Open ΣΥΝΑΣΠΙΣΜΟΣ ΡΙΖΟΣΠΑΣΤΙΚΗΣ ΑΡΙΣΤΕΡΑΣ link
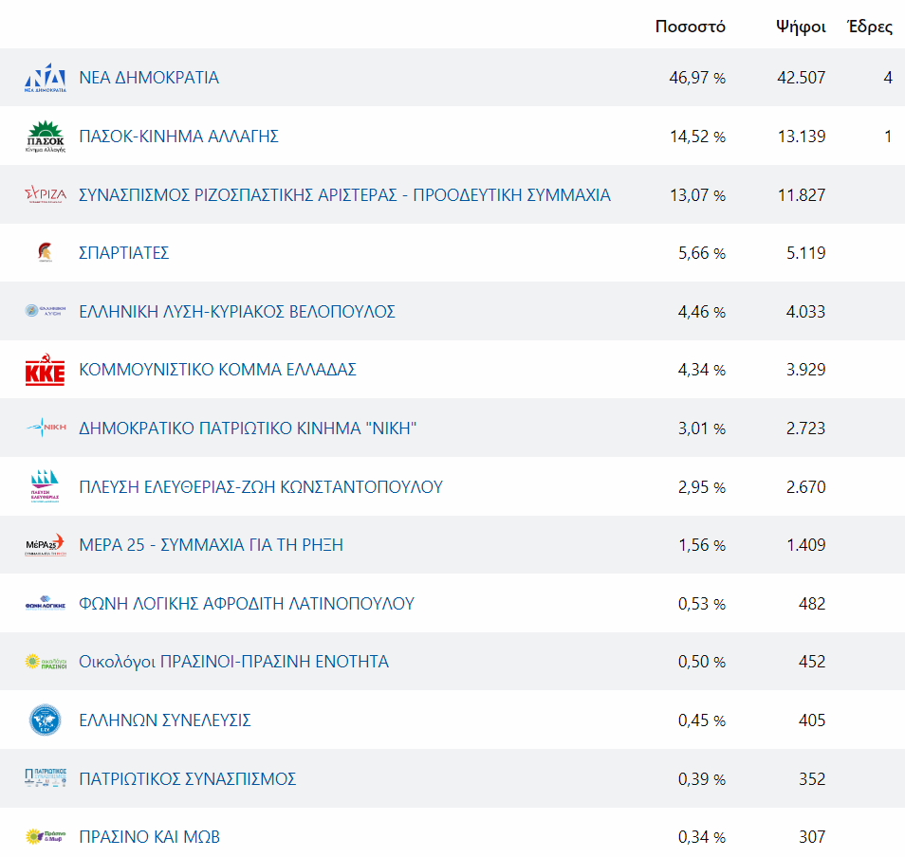This screenshot has width=905, height=857. [x=344, y=195]
